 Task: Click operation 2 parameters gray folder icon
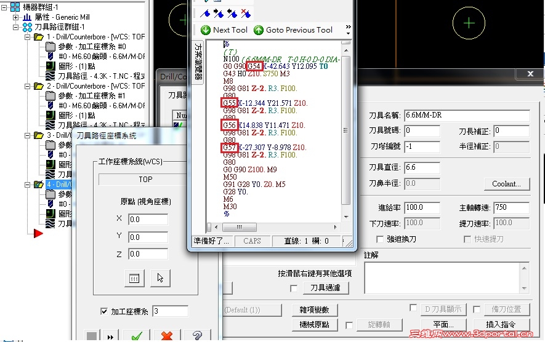click(50, 96)
